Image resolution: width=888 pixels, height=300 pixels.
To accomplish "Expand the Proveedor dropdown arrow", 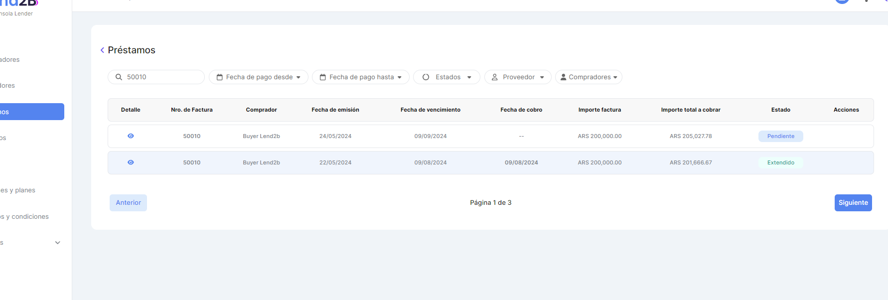I will pyautogui.click(x=542, y=77).
